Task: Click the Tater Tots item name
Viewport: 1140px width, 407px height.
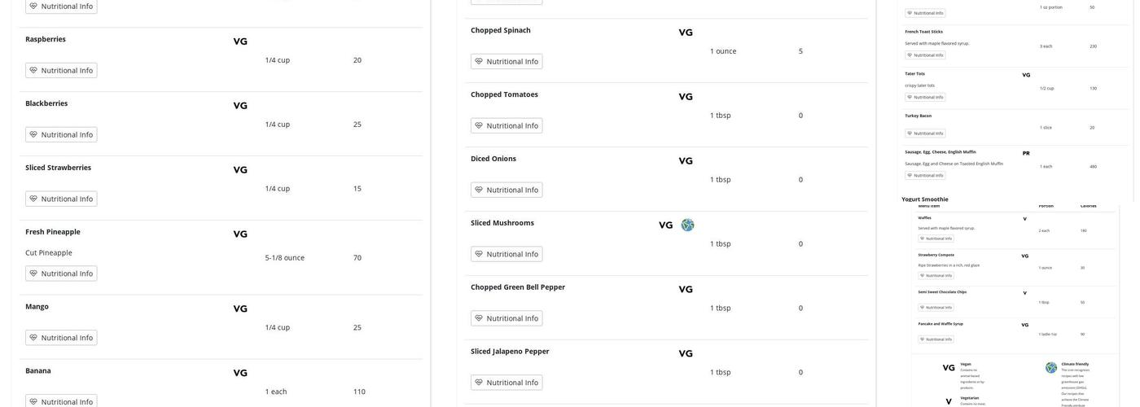Action: 914,74
